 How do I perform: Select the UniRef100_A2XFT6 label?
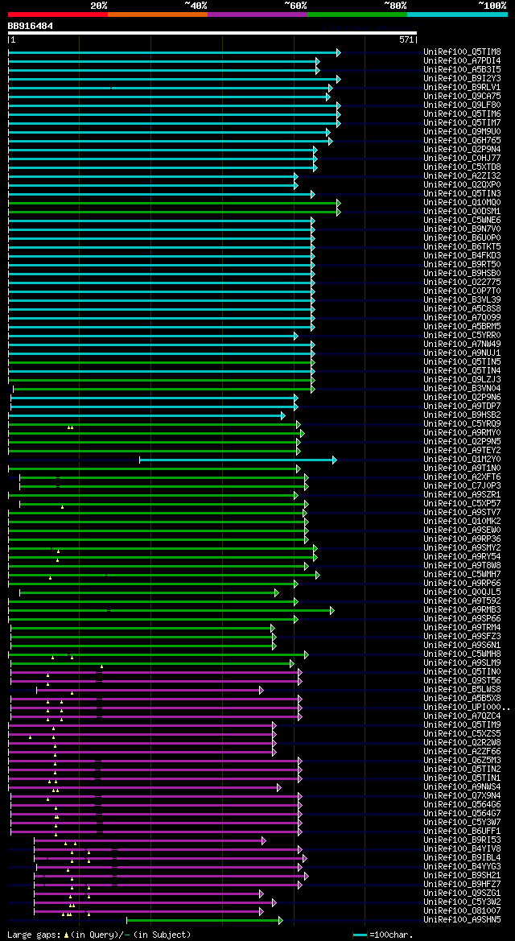tap(462, 477)
